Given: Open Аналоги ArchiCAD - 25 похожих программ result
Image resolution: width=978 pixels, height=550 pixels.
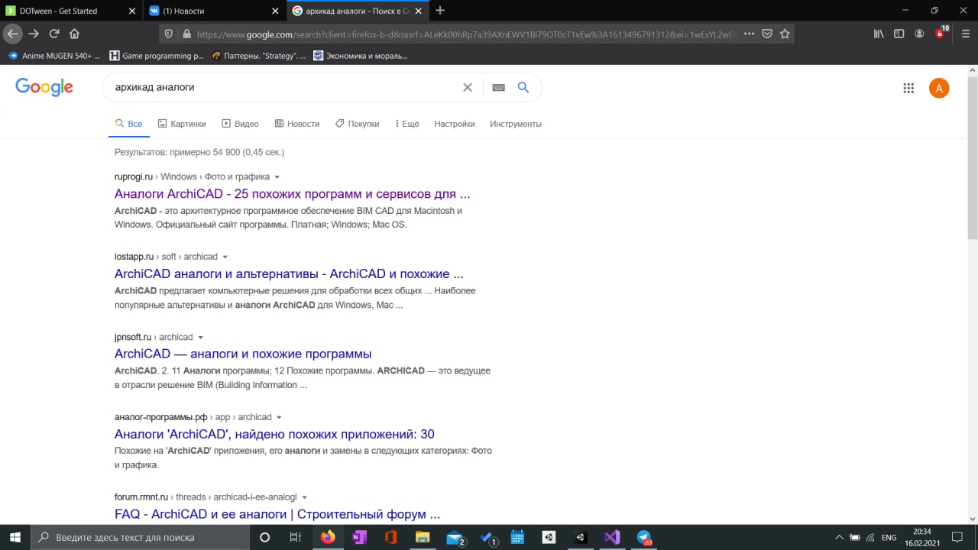Looking at the screenshot, I should click(x=292, y=193).
